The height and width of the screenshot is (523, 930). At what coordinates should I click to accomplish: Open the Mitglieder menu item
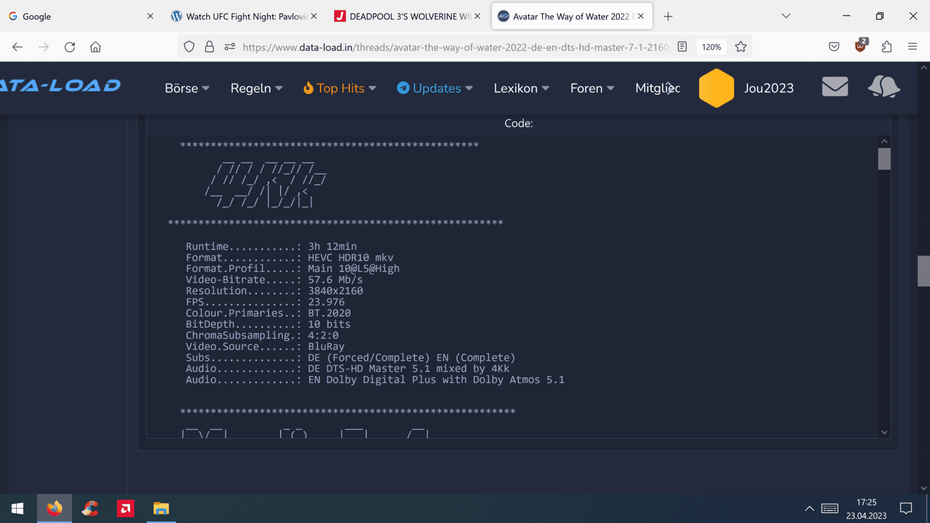[657, 88]
